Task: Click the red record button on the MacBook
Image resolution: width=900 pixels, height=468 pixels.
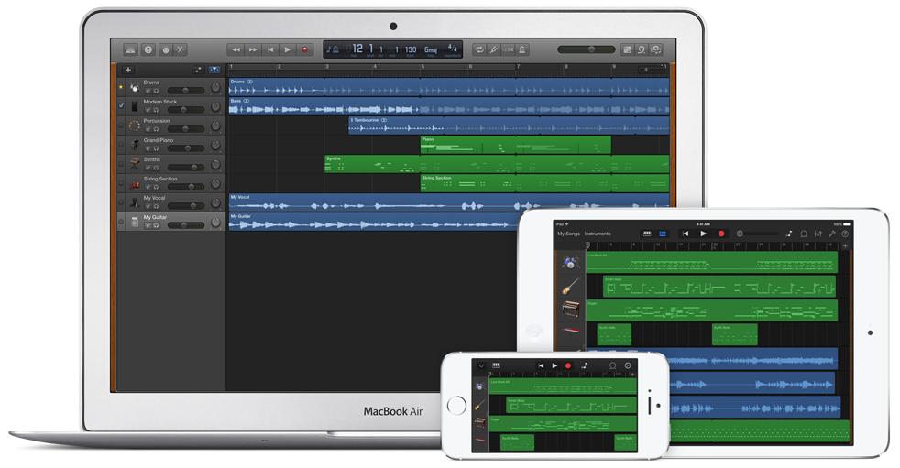Action: (305, 49)
